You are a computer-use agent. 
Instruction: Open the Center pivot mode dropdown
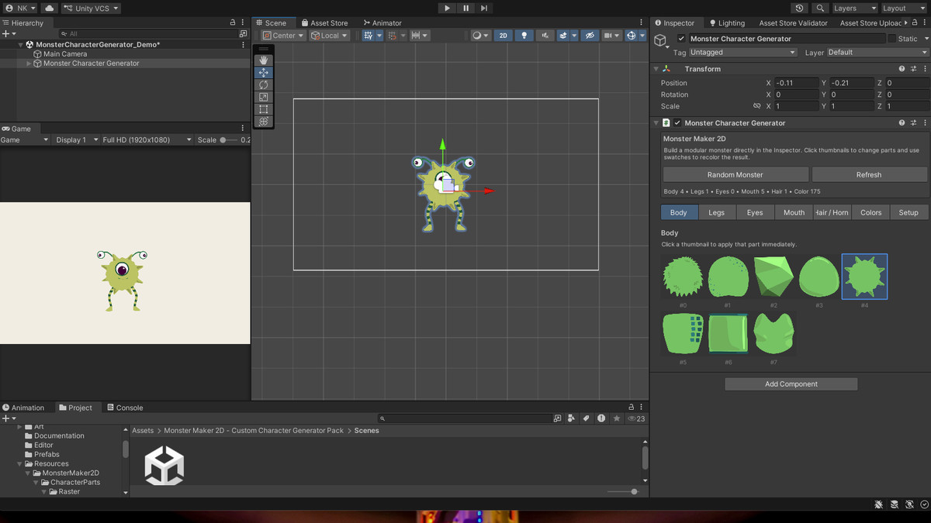point(283,36)
